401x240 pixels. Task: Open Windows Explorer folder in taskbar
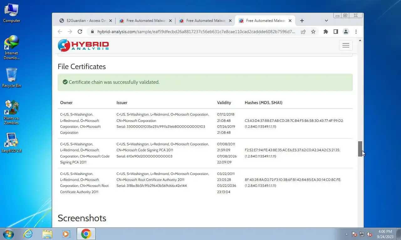[47, 234]
